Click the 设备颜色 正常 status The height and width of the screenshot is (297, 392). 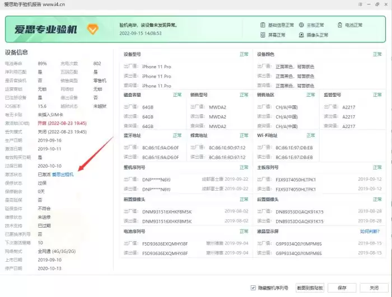(377, 54)
